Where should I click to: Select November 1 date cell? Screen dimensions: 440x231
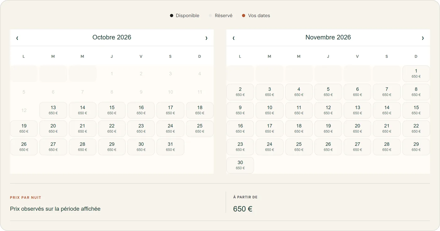click(416, 74)
